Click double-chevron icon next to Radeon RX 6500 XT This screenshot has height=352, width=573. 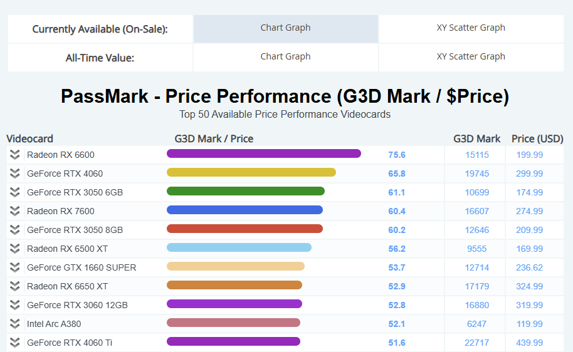coord(15,249)
